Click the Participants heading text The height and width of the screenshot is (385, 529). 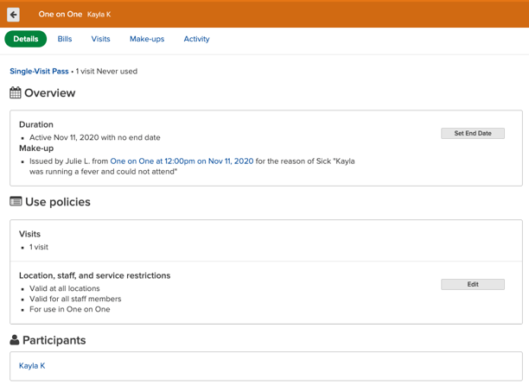point(54,340)
